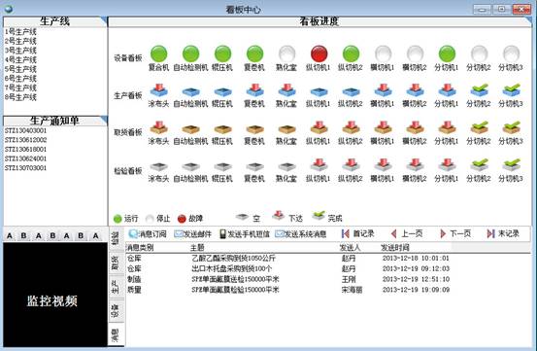Click the red fault indicator for 纵切机1
This screenshot has width=537, height=351.
pos(319,53)
